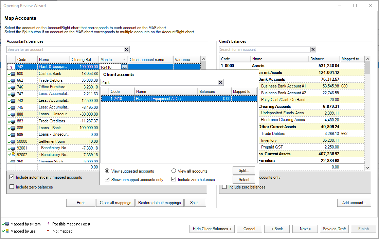Screen dimensions: 379x239
Task: Toggle Include automatically mapped accounts checkbox
Action: point(12,177)
